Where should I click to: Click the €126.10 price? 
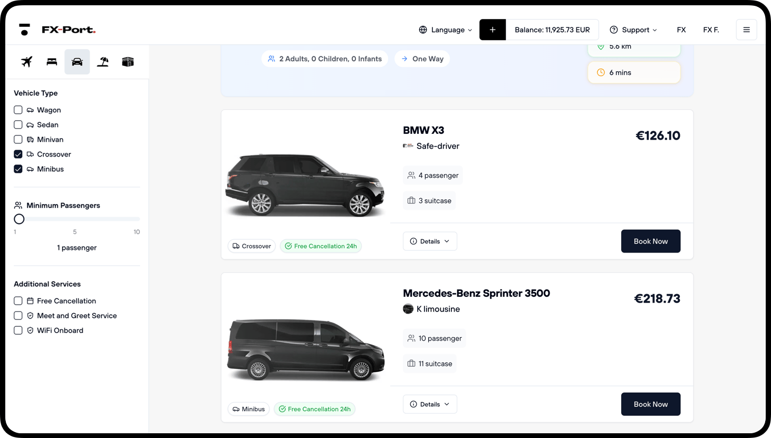coord(658,135)
